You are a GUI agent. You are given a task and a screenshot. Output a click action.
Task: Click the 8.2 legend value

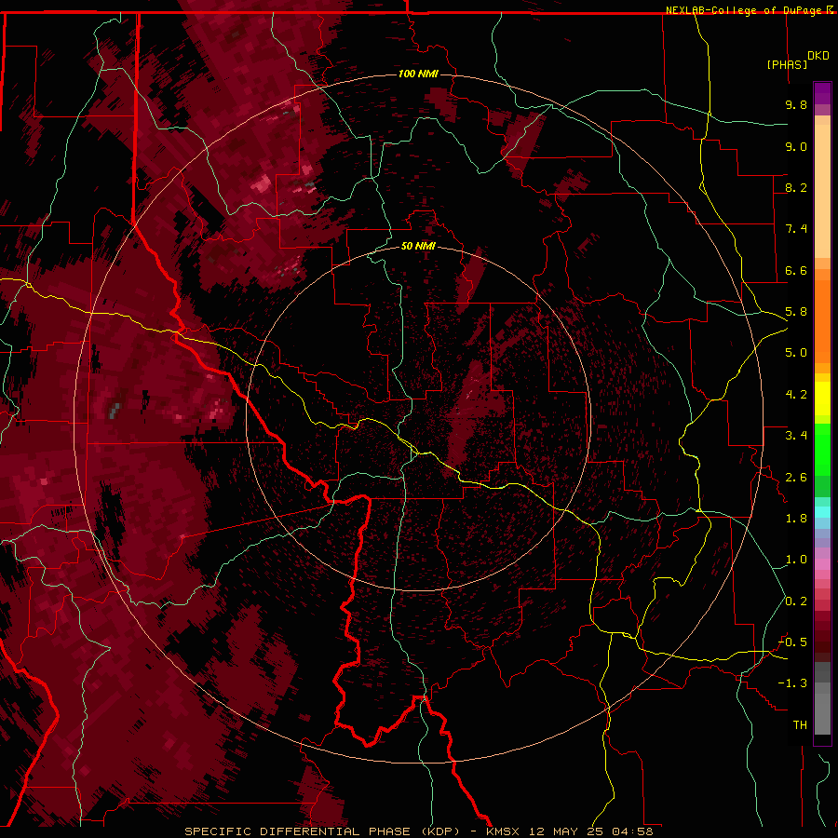(796, 187)
